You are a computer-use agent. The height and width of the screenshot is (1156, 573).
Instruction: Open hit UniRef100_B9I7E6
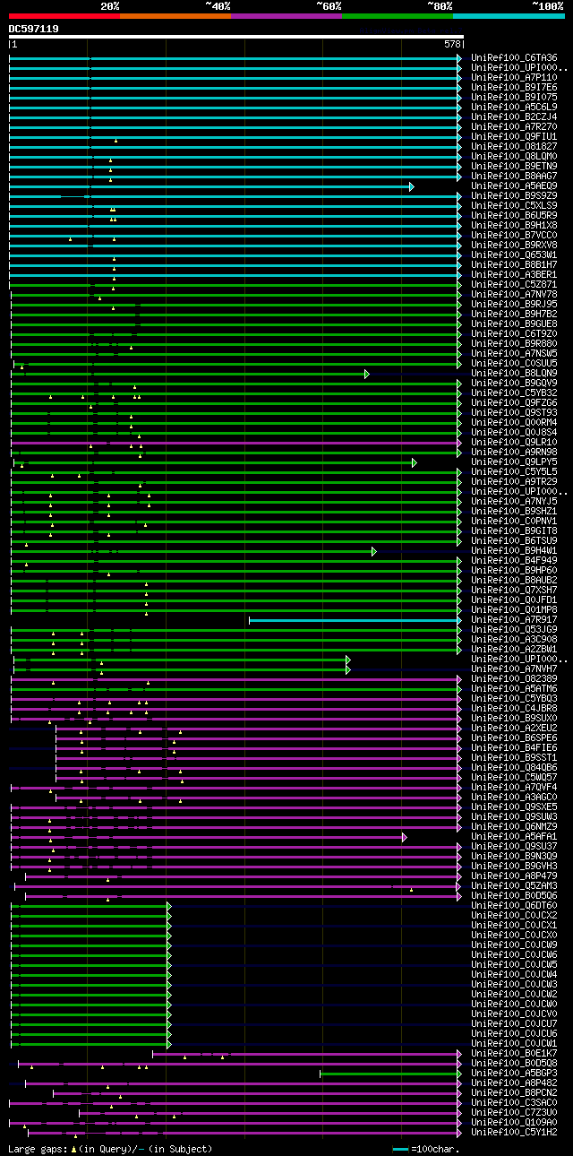(x=514, y=88)
